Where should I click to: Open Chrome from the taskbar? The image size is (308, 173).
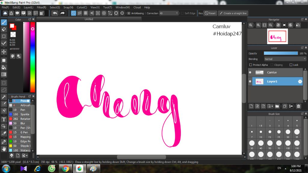(66, 168)
